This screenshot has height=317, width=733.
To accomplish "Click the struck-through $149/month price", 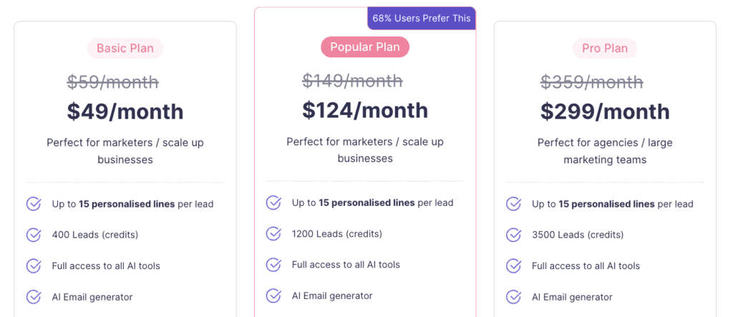I will point(352,80).
